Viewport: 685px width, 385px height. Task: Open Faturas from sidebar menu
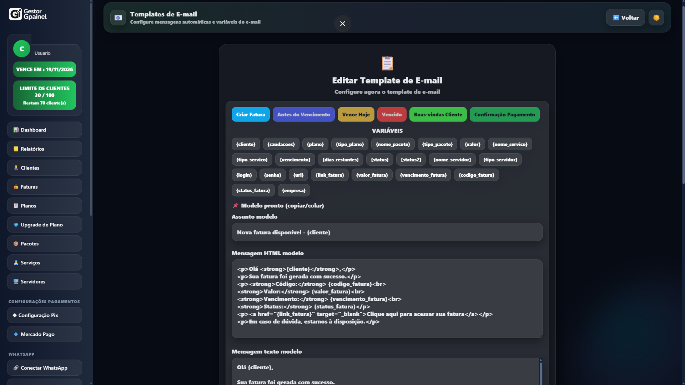pyautogui.click(x=44, y=187)
